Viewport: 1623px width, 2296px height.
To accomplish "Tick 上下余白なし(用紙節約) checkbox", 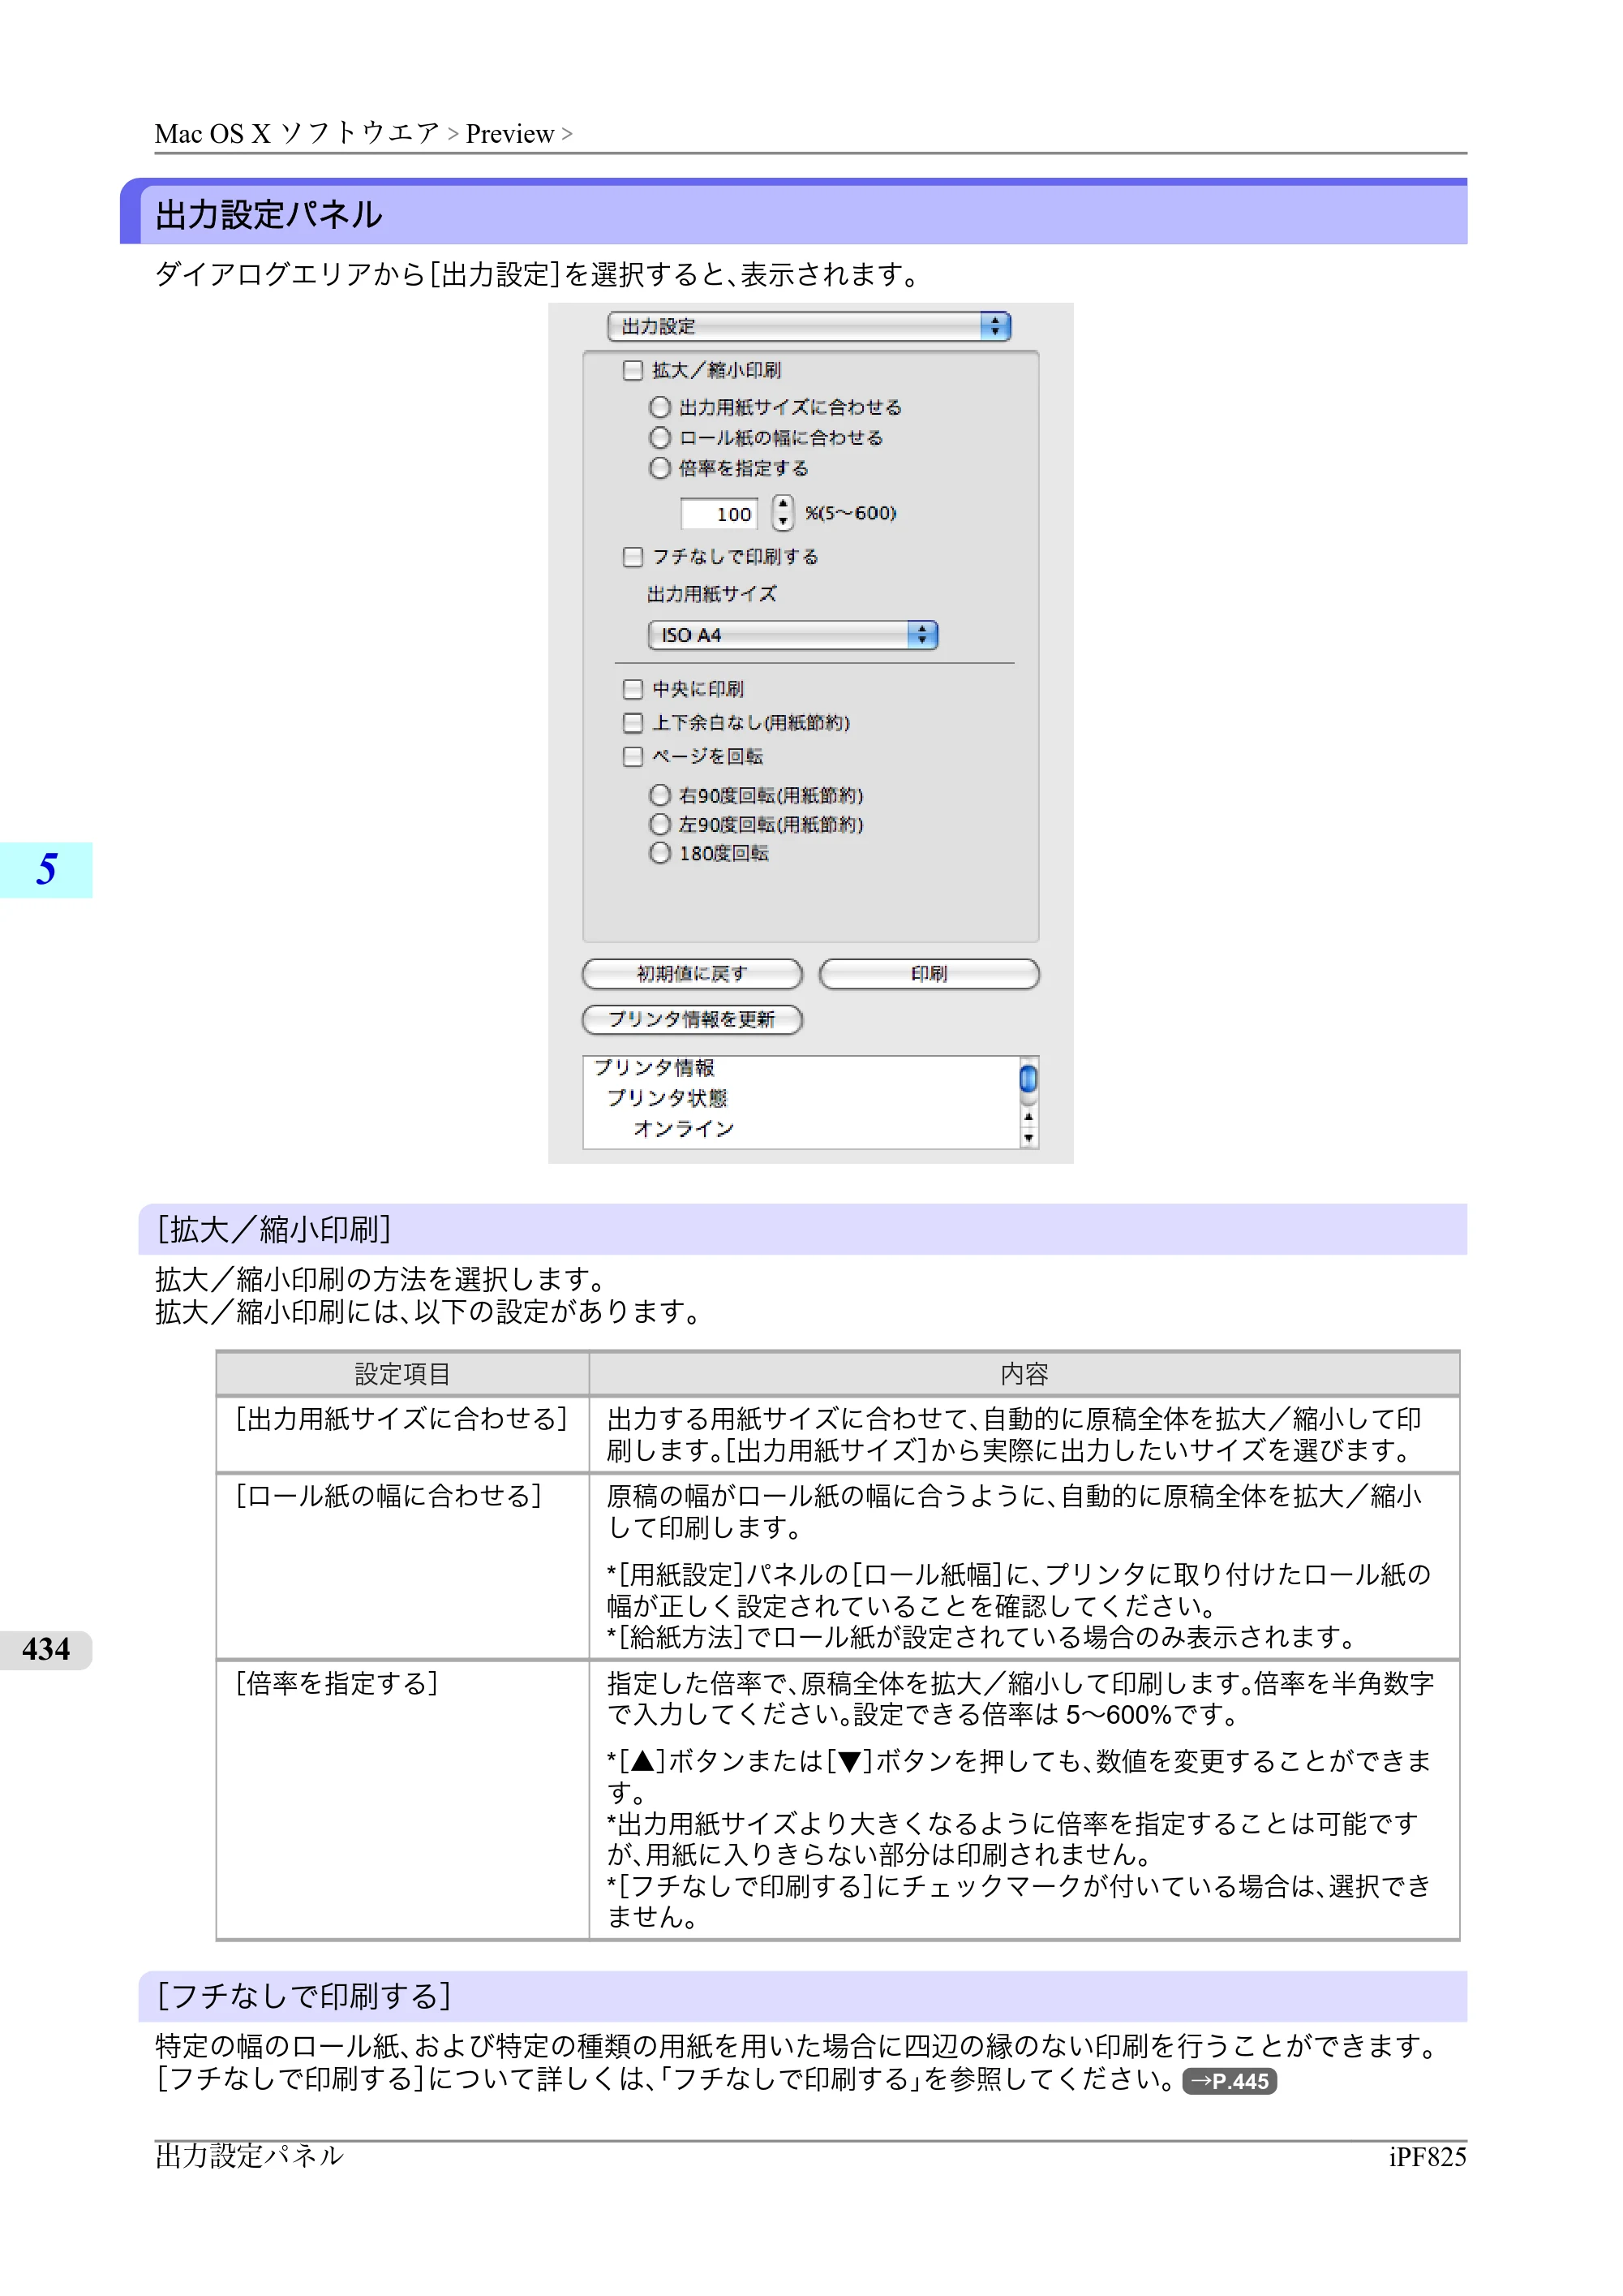I will 632,723.
